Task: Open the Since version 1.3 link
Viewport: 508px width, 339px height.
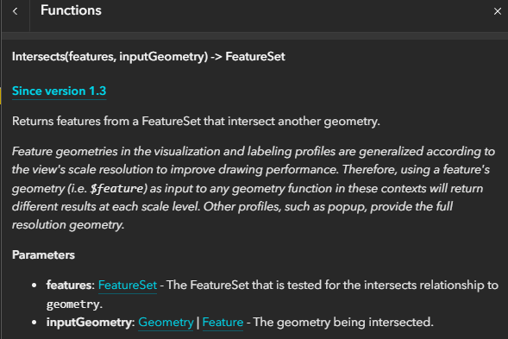Action: click(x=59, y=91)
